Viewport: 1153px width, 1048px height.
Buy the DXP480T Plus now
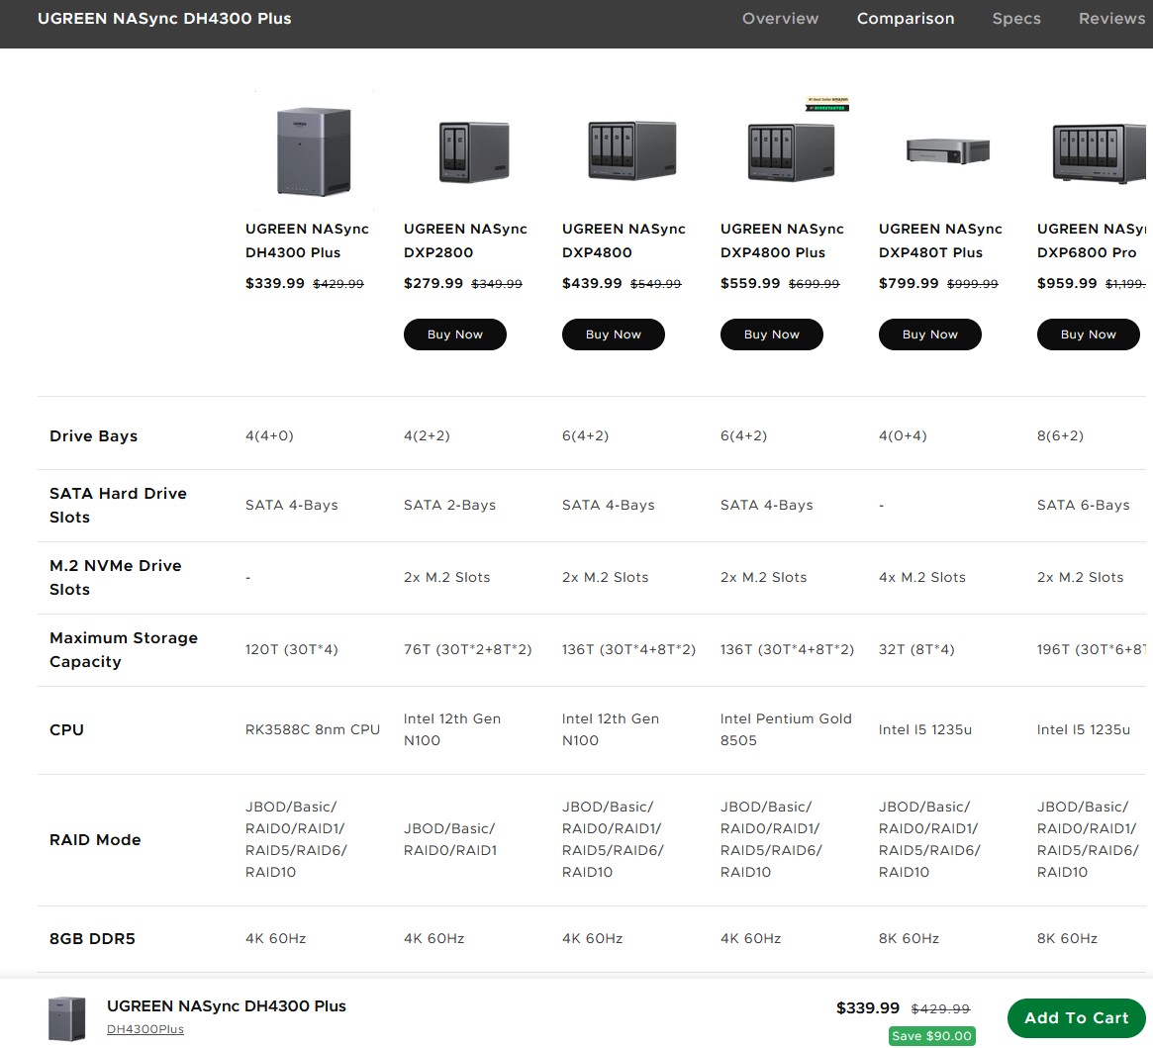click(x=930, y=334)
